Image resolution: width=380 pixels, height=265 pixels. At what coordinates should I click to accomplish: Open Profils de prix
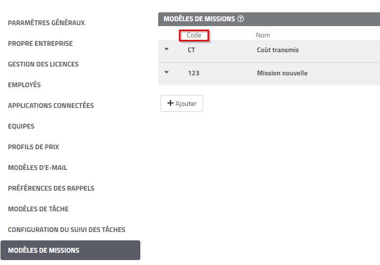tap(34, 147)
